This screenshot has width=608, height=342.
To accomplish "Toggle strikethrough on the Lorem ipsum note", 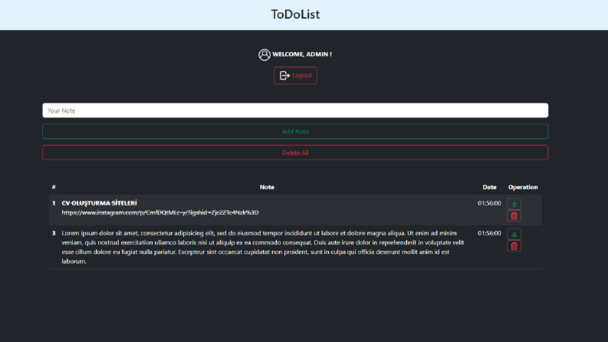I will (514, 234).
